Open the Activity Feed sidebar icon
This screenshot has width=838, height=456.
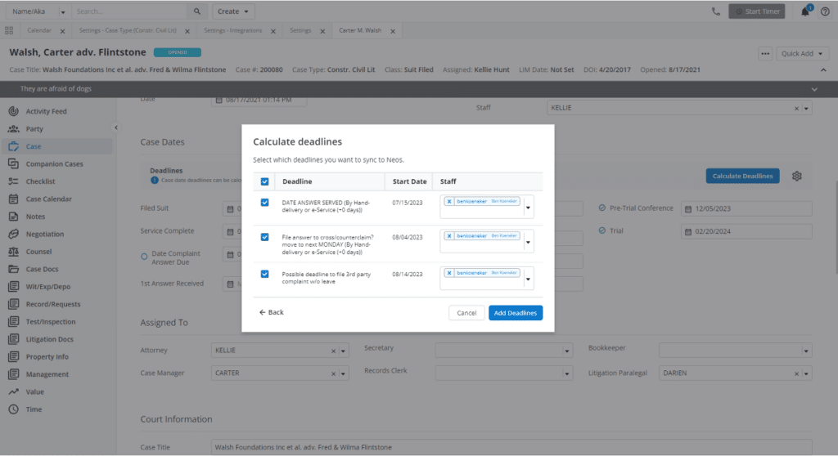13,111
